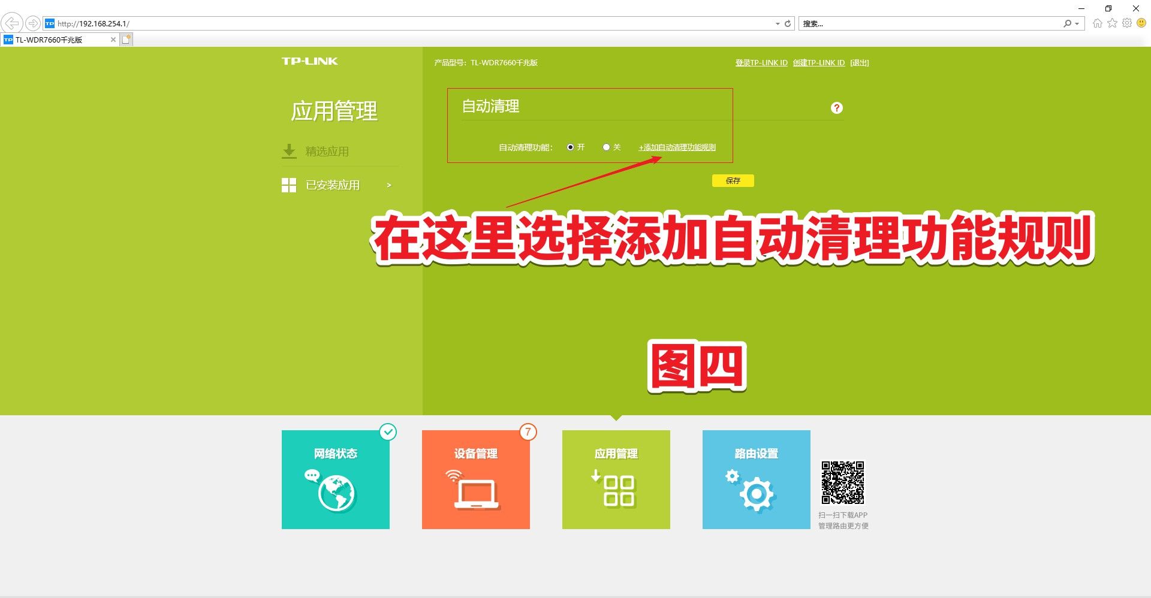Refresh the page with the reload icon
1151x598 pixels.
click(788, 24)
